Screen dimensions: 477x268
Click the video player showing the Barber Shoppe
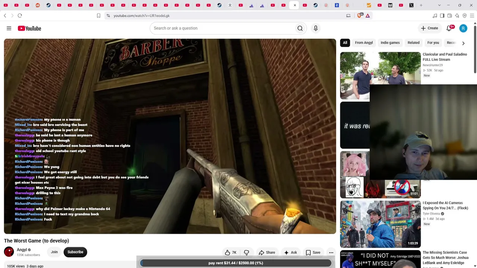(x=170, y=136)
